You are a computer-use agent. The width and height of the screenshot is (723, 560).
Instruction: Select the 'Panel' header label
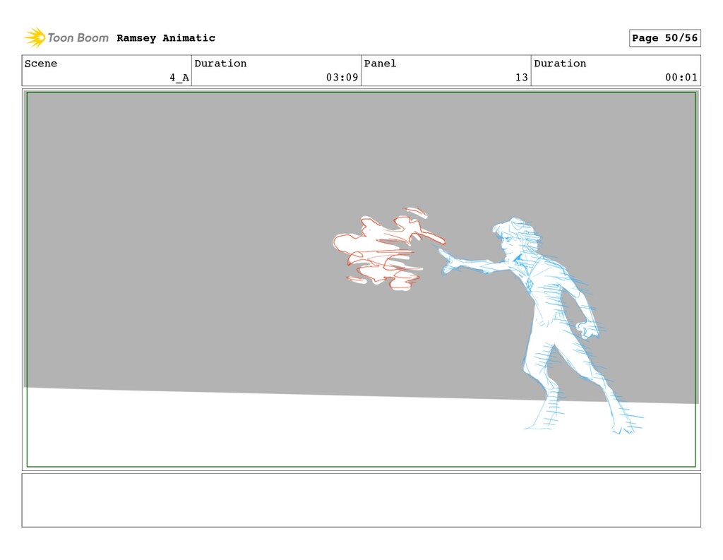(380, 63)
